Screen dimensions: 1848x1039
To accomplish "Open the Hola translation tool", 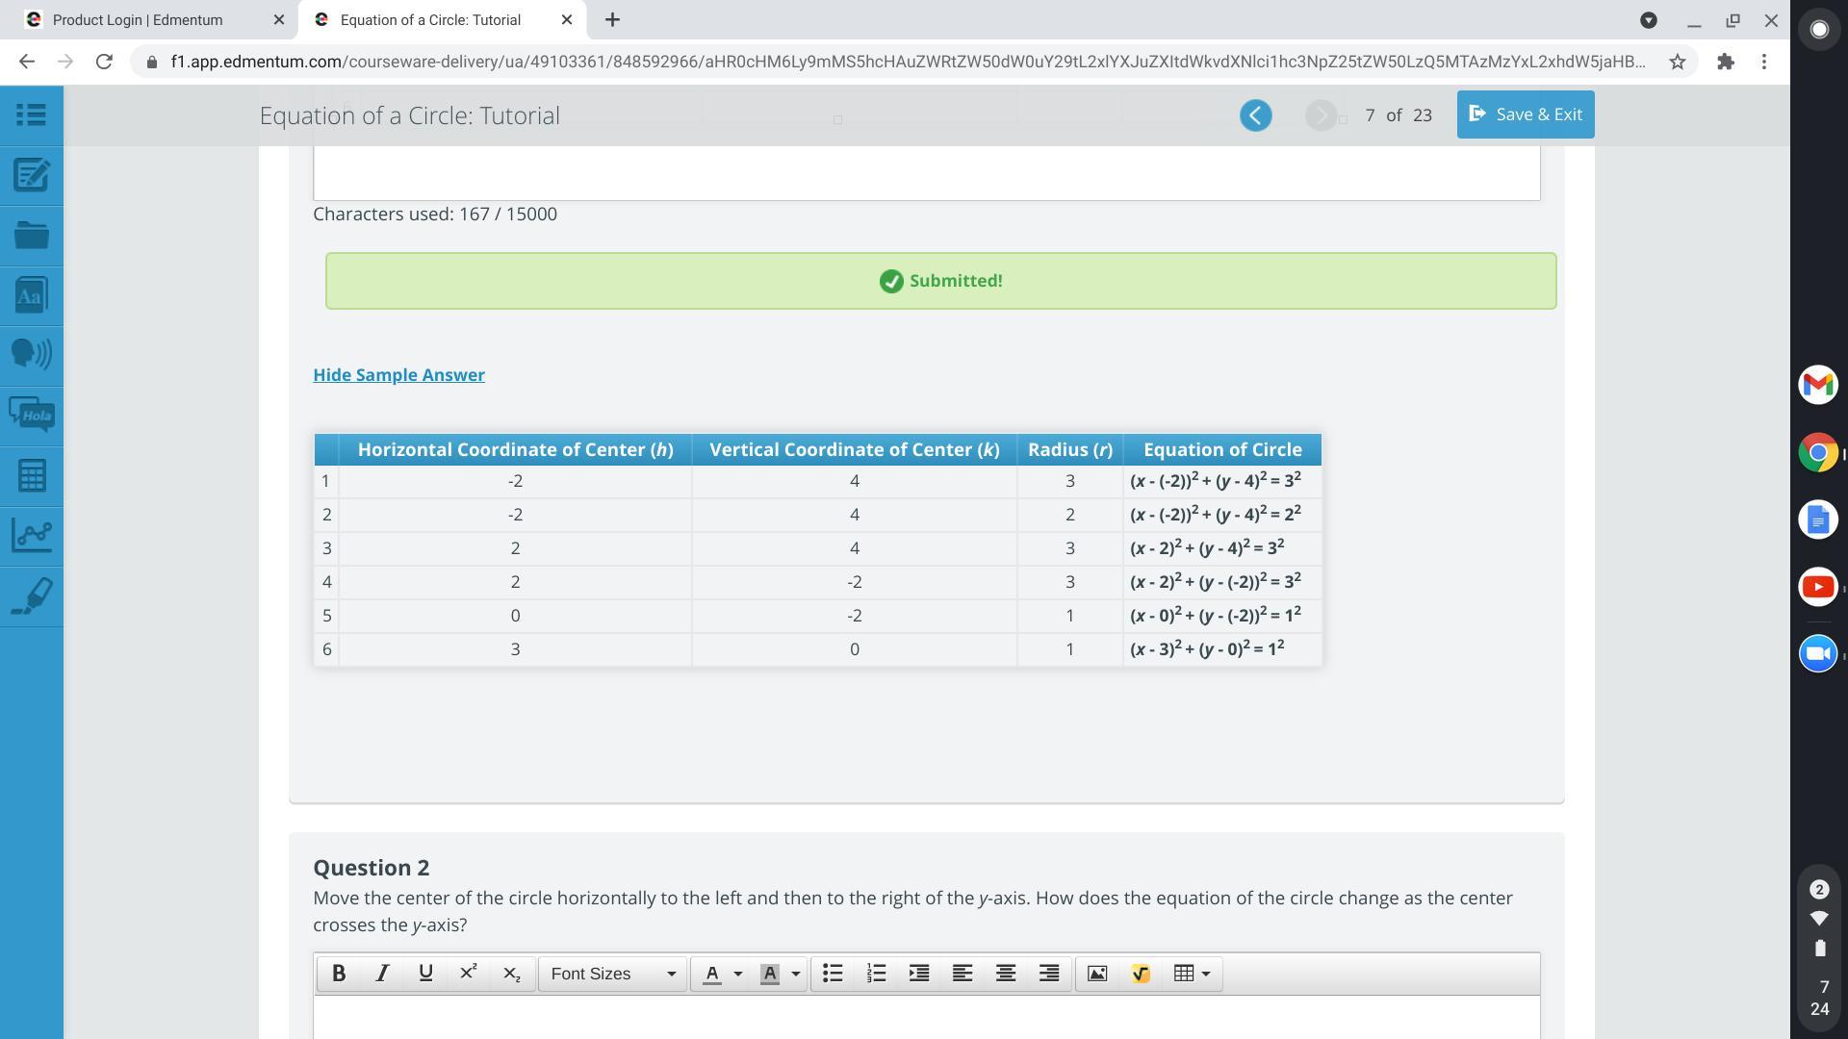I will (x=31, y=415).
